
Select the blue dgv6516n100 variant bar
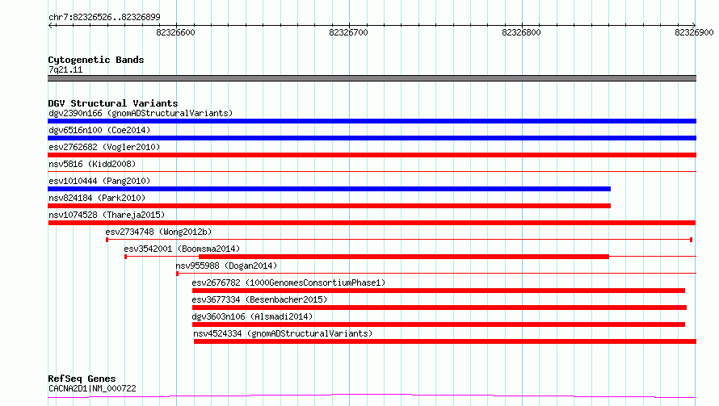[x=372, y=138]
